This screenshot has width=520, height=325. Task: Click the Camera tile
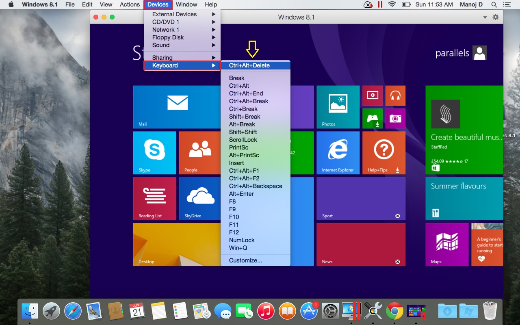coord(395,118)
